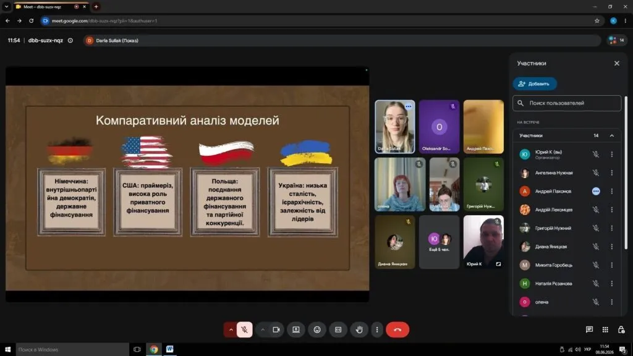Open the chat with everyone icon
Viewport: 633px width, 356px height.
[x=589, y=330]
